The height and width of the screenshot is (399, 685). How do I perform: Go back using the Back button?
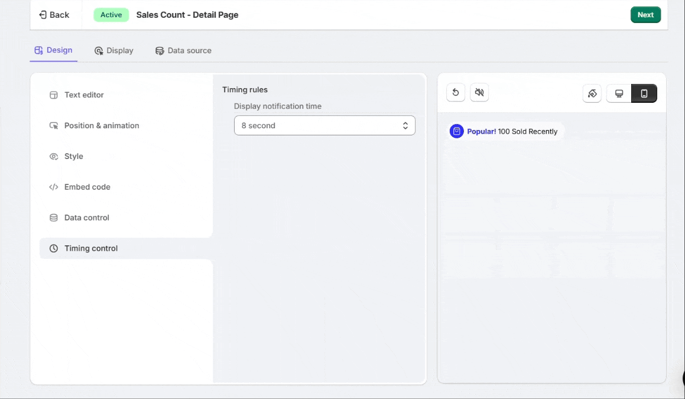[54, 15]
